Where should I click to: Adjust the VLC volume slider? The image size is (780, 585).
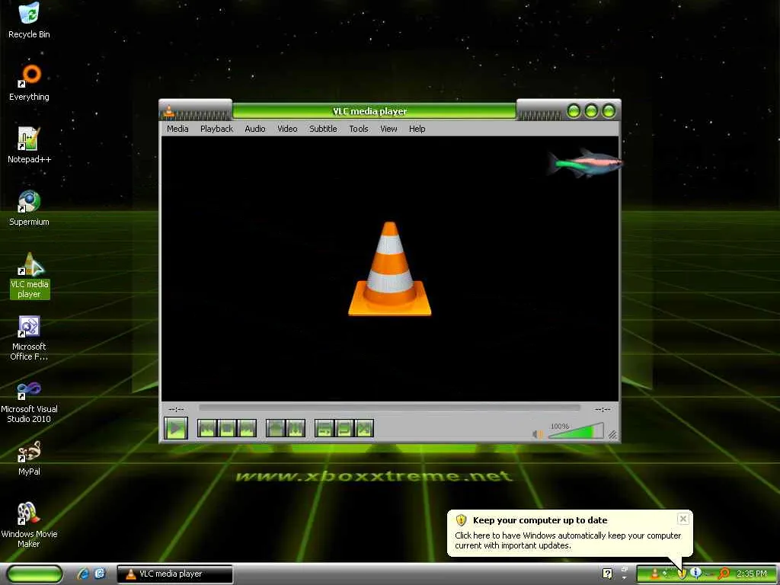point(576,431)
